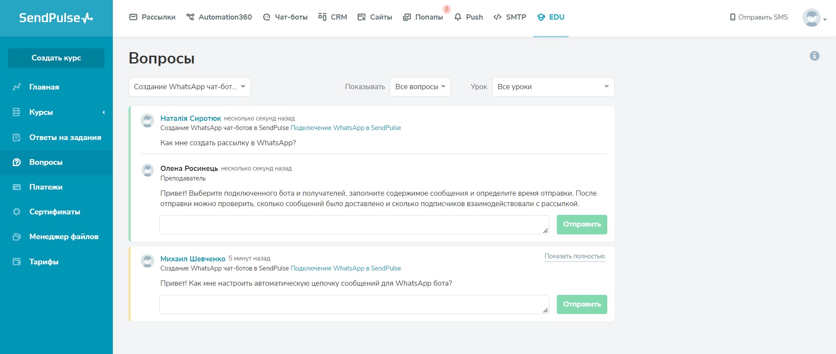Open Михаил Шевченко's profile link
This screenshot has height=354, width=836.
coord(193,259)
